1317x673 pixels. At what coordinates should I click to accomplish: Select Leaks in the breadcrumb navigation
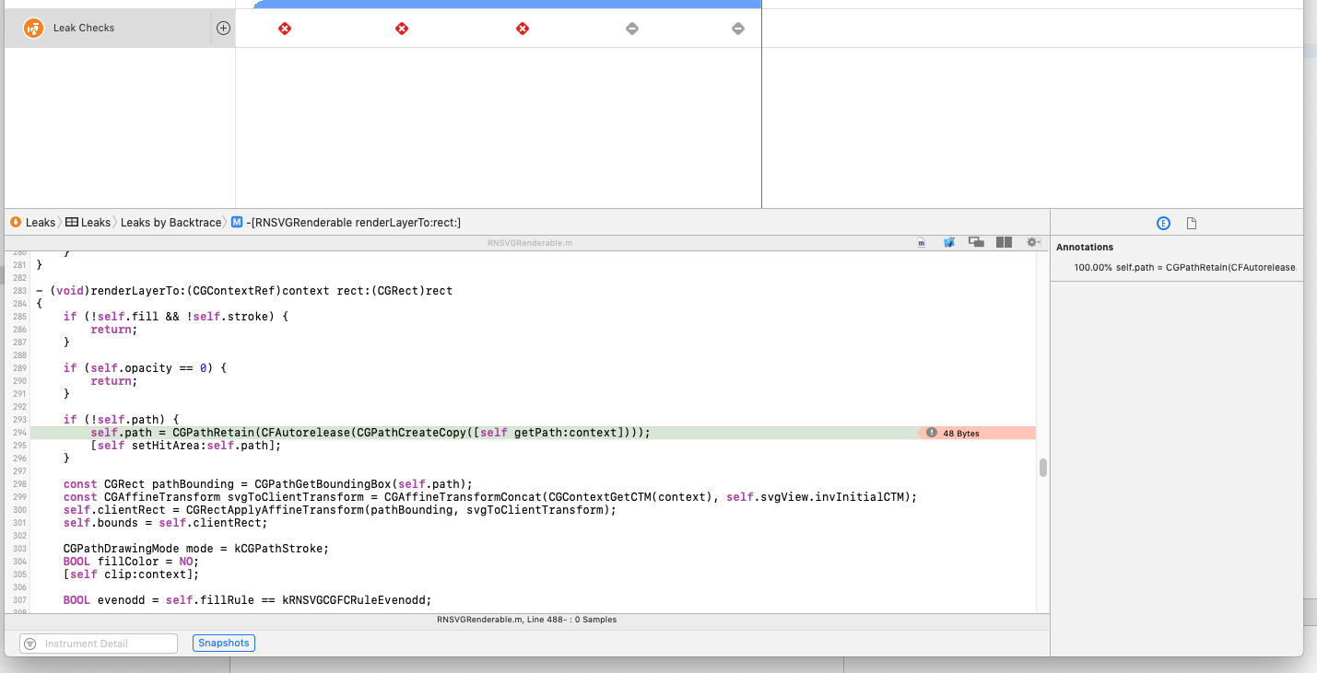click(x=38, y=222)
